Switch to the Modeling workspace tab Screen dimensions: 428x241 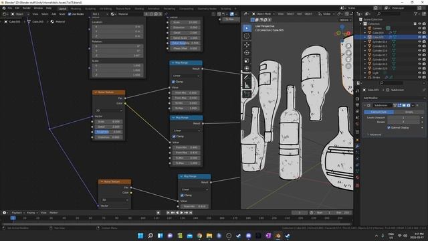click(76, 9)
